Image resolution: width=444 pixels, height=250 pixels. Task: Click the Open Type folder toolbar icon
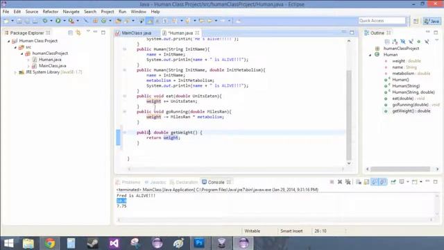click(x=119, y=21)
